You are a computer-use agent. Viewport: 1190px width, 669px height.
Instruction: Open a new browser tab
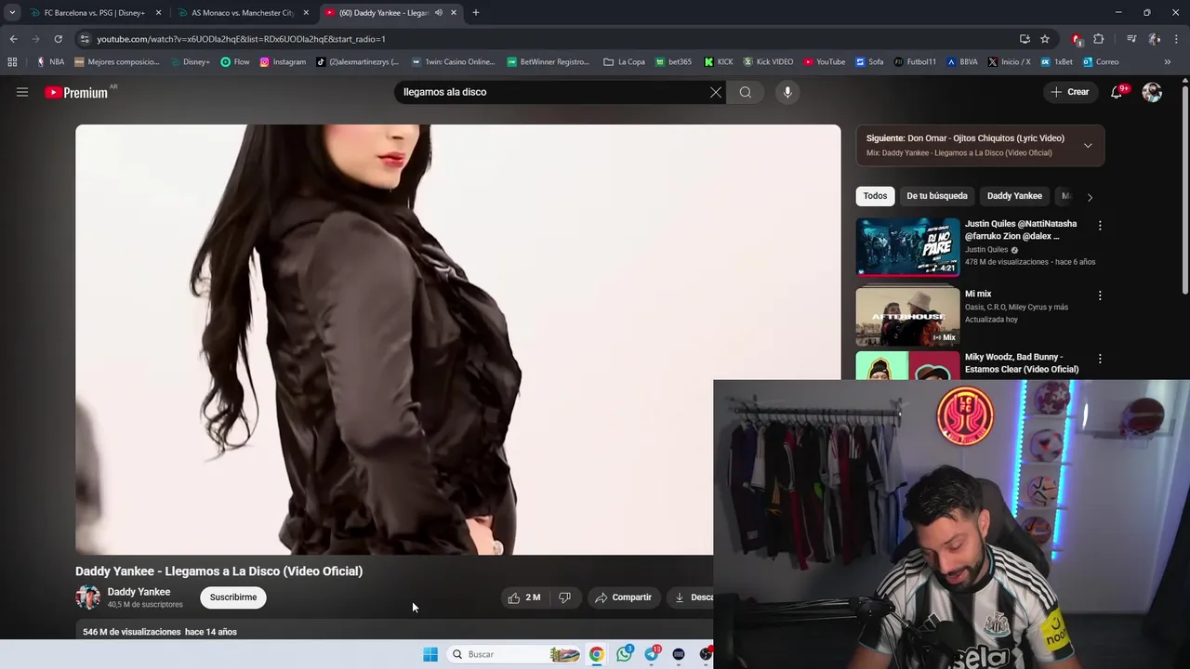coord(476,13)
